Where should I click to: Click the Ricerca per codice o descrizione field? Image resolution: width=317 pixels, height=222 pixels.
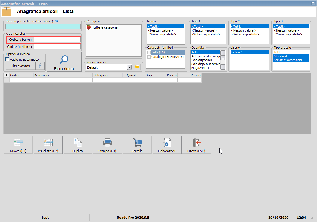(43, 27)
